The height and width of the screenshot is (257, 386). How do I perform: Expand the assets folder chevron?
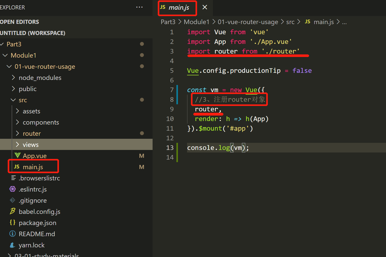coord(17,111)
